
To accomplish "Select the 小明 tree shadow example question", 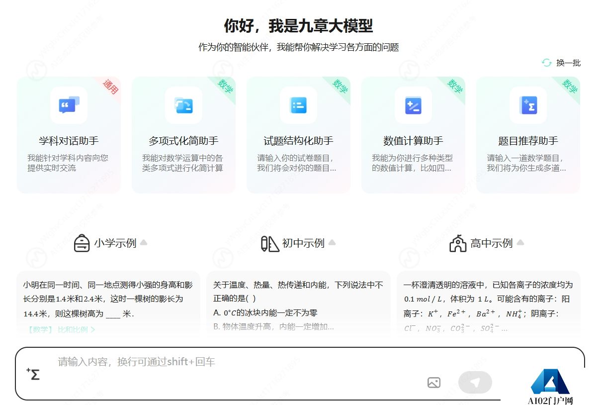I will (108, 304).
